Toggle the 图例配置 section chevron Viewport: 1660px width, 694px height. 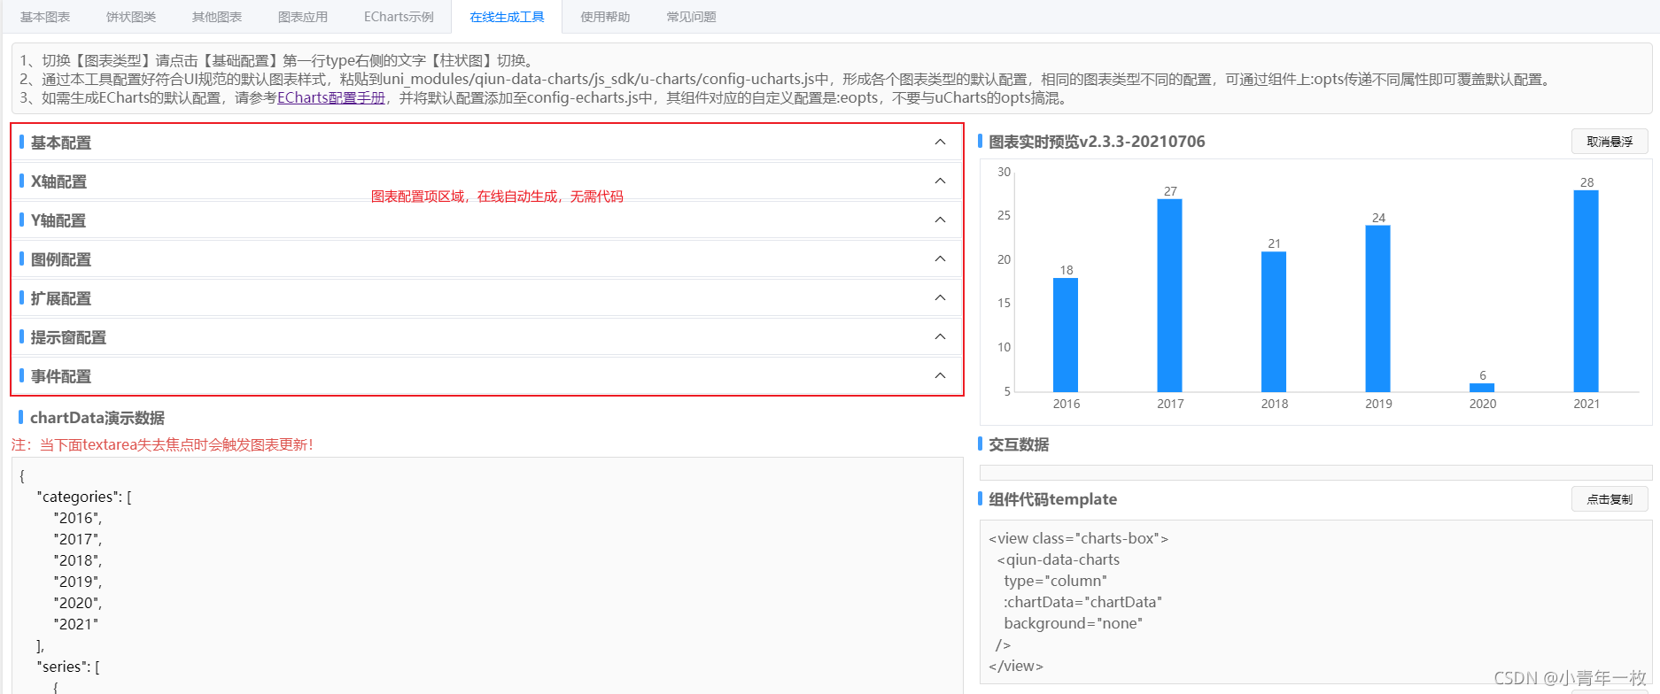point(940,259)
